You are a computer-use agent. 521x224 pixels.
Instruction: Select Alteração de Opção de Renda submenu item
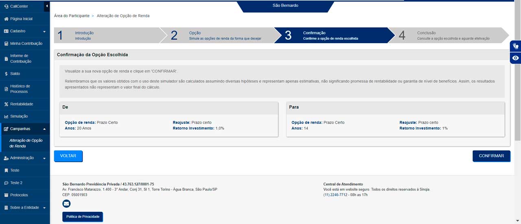point(26,143)
